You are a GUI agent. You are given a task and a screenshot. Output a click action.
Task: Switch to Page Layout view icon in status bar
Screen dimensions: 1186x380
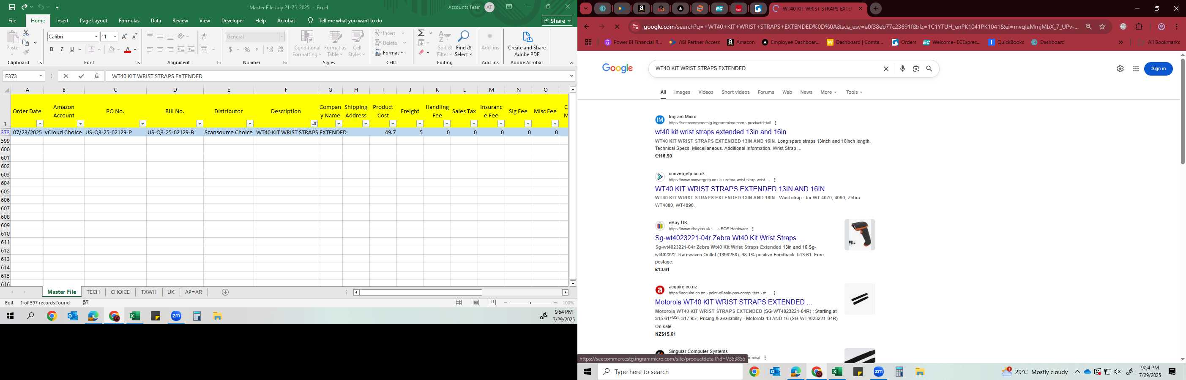tap(476, 303)
